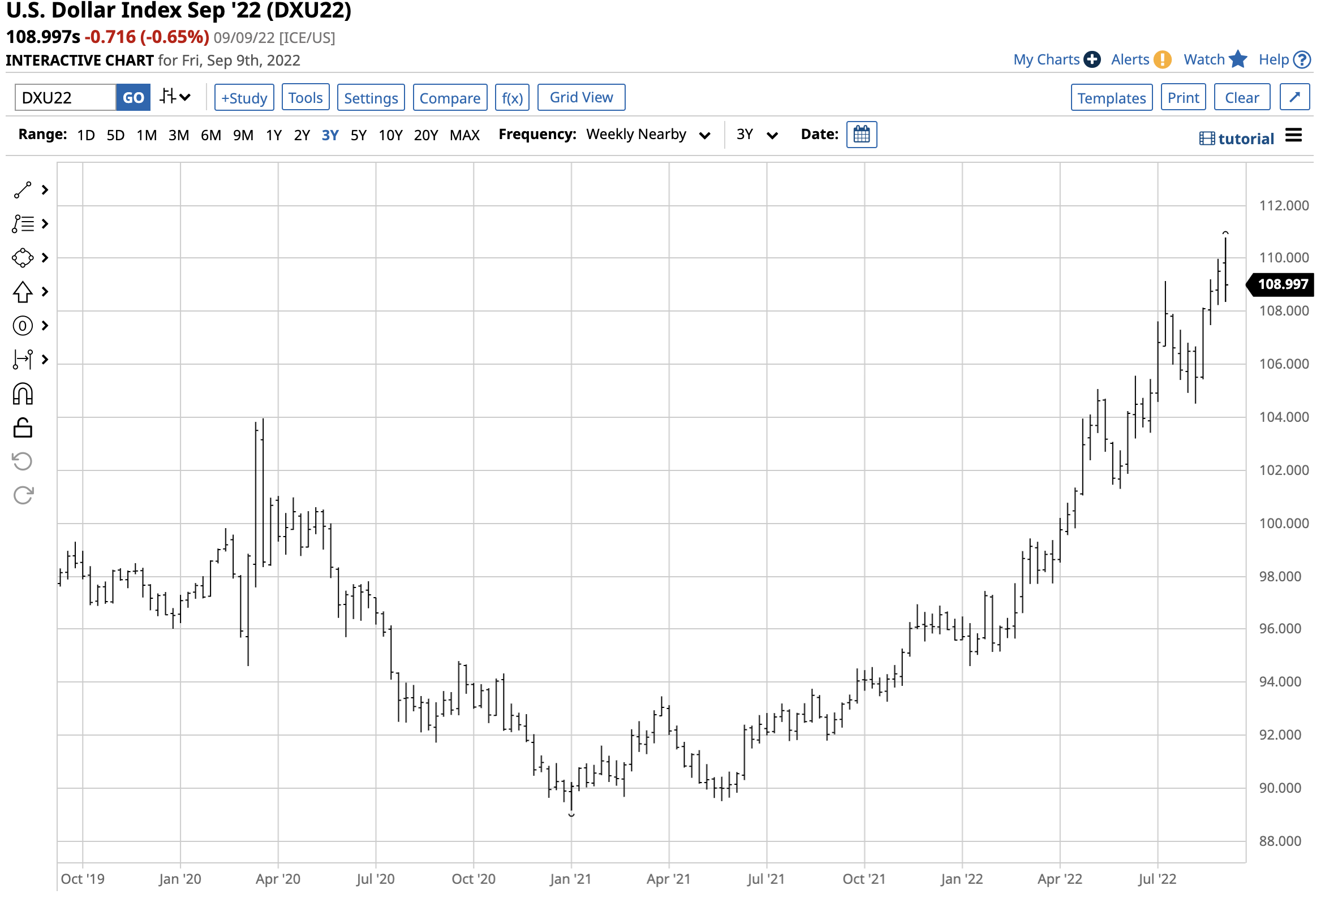Screen dimensions: 1325x916
Task: Click the expand chart arrow icon
Action: click(x=1294, y=98)
